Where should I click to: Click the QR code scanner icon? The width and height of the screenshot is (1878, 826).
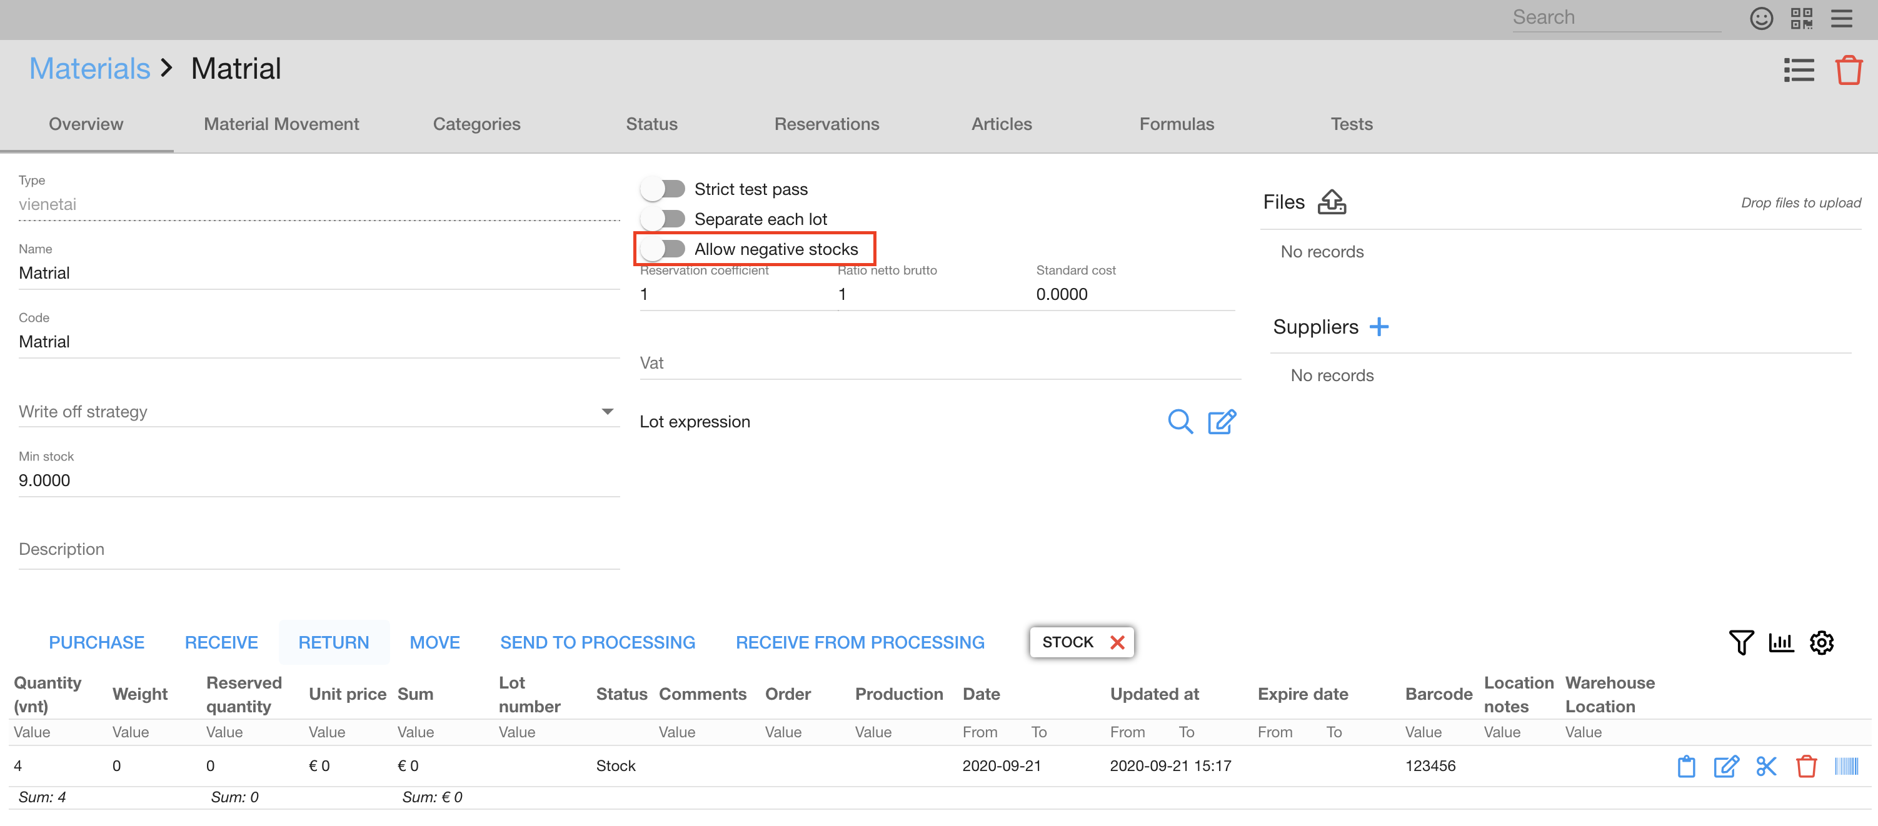(1800, 18)
